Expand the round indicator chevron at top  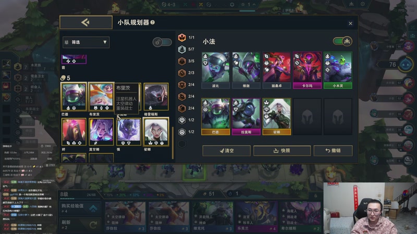[x=254, y=5]
